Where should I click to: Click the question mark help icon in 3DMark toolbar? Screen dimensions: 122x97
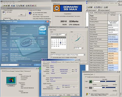[35, 6]
